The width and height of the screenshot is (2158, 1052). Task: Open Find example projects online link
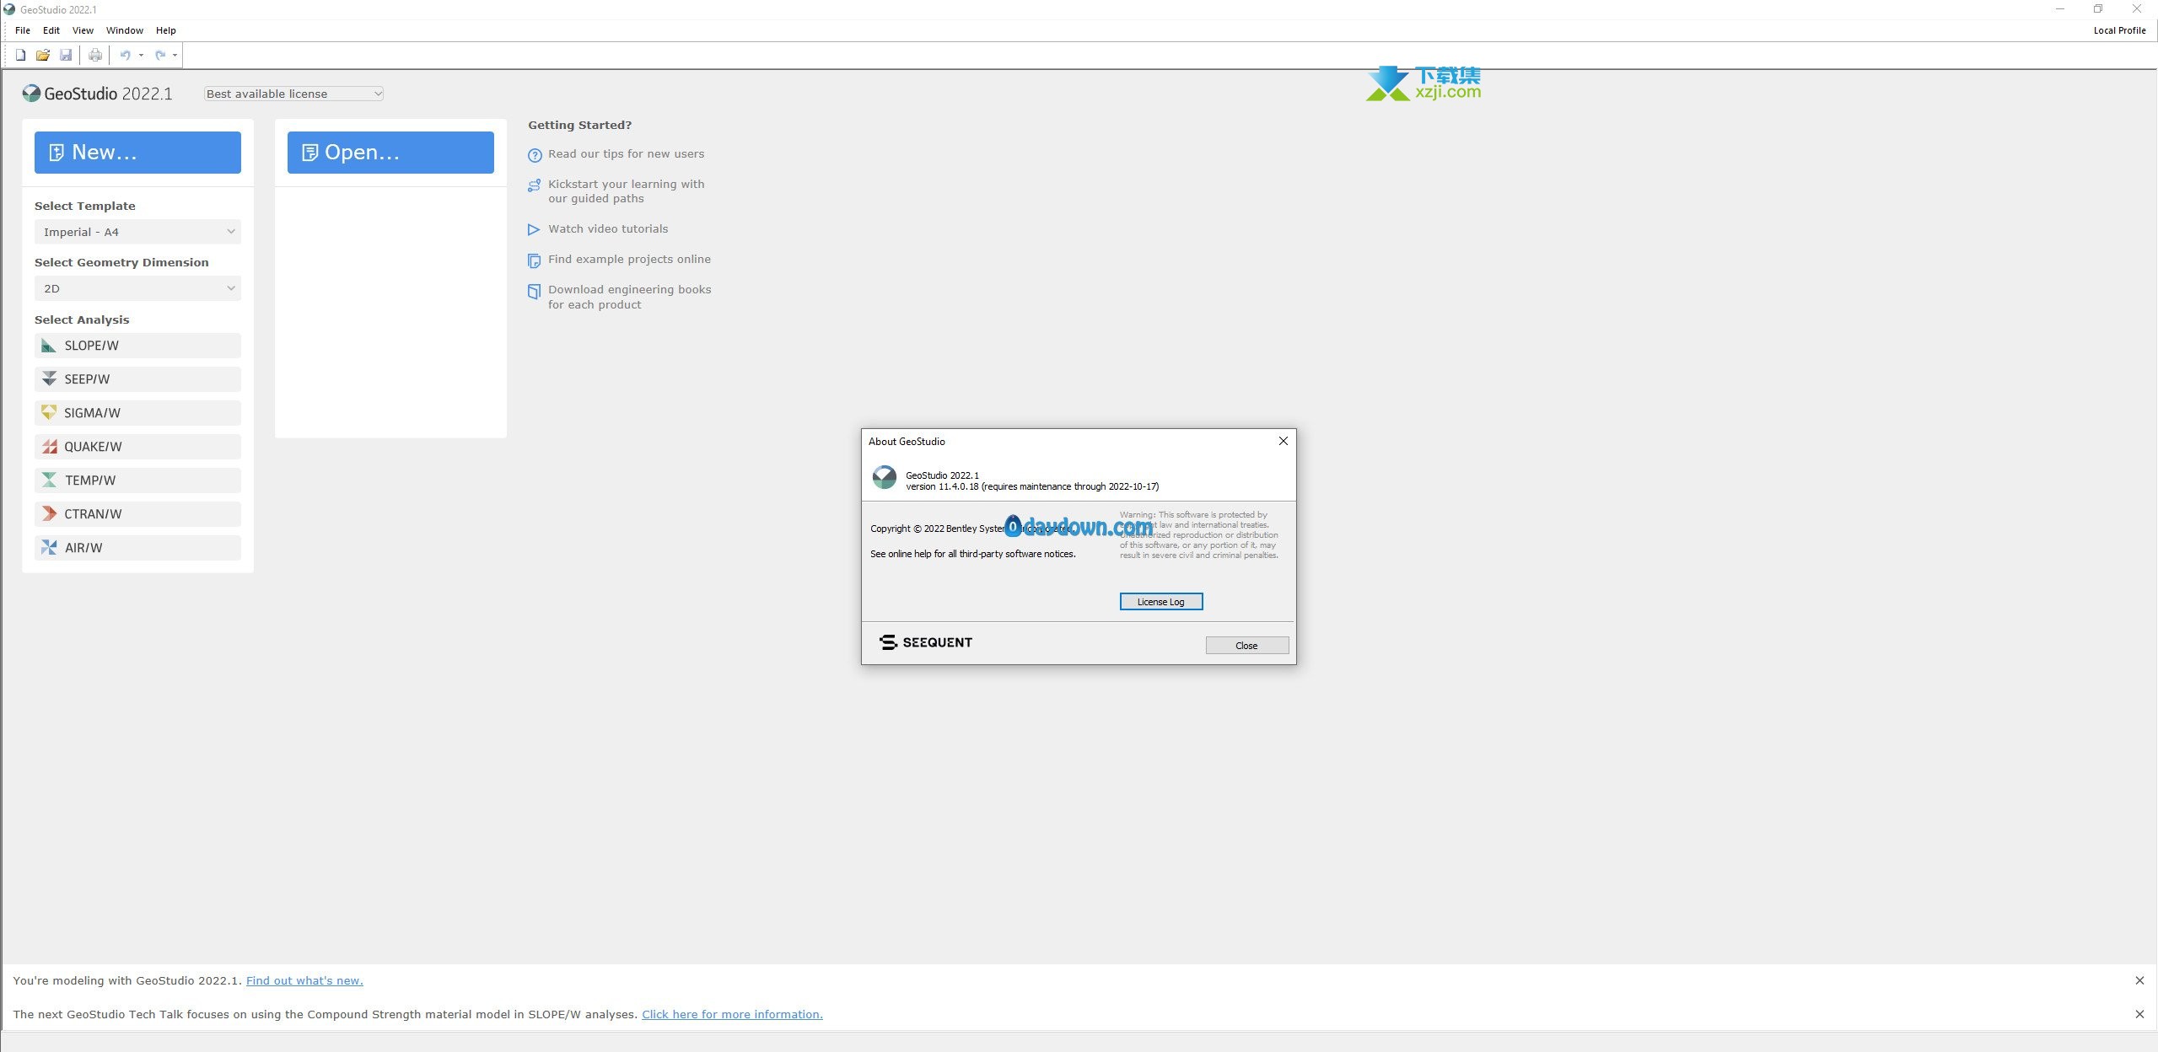(629, 259)
